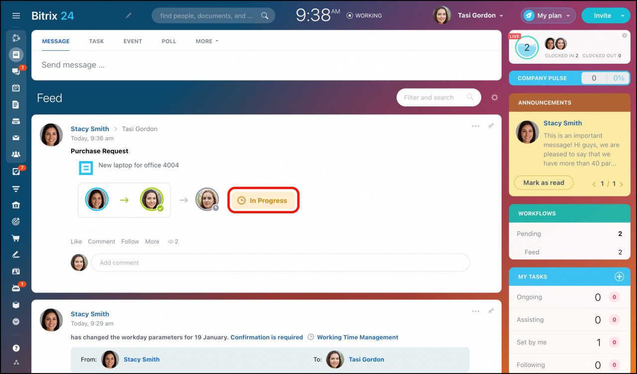Open Stacy Smith name in Announcements
Image resolution: width=637 pixels, height=374 pixels.
click(x=563, y=123)
